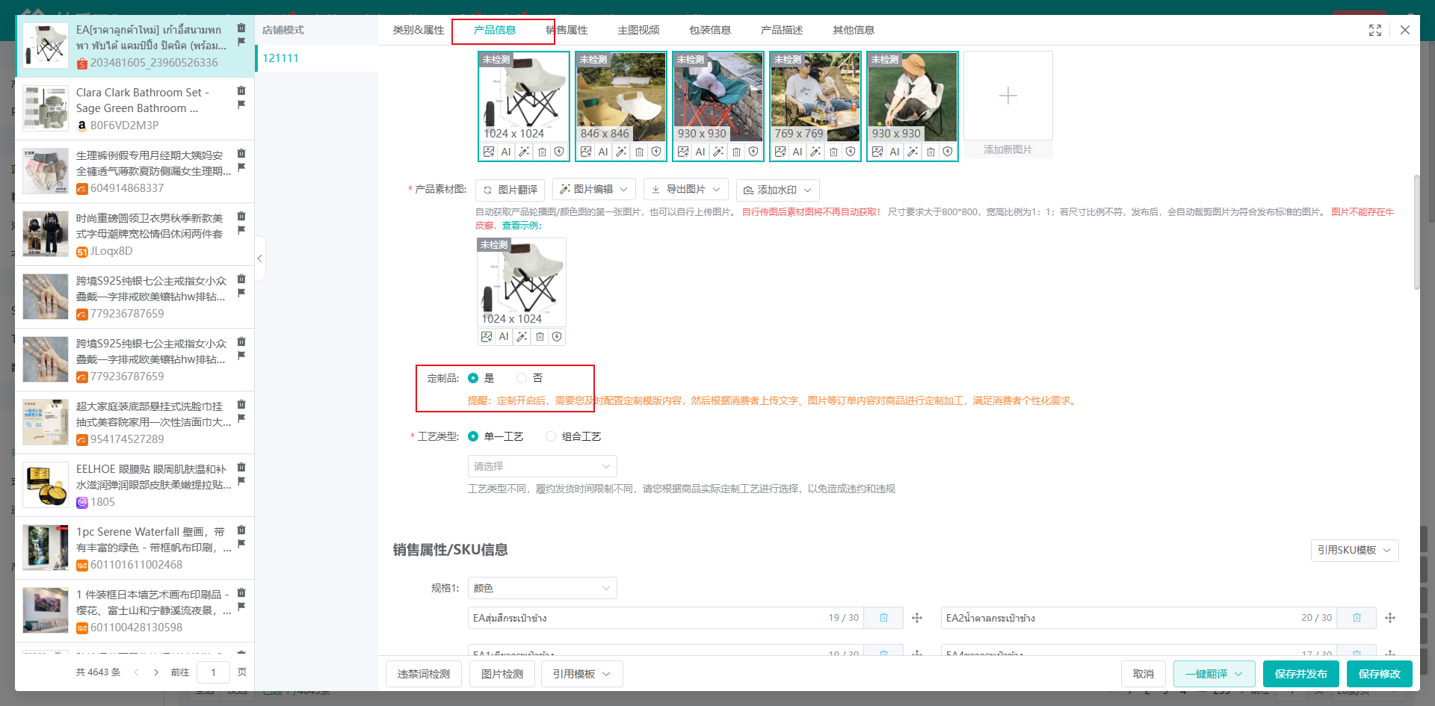Open the craft type 请选择 dropdown

[x=543, y=466]
